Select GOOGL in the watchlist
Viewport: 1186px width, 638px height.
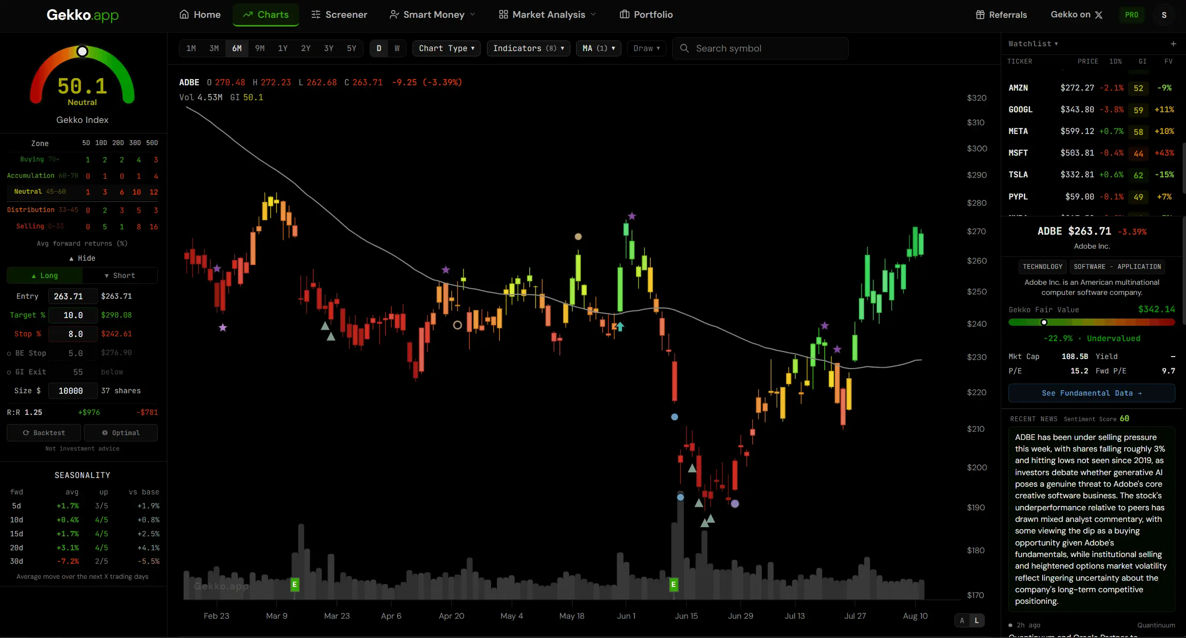pyautogui.click(x=1091, y=110)
